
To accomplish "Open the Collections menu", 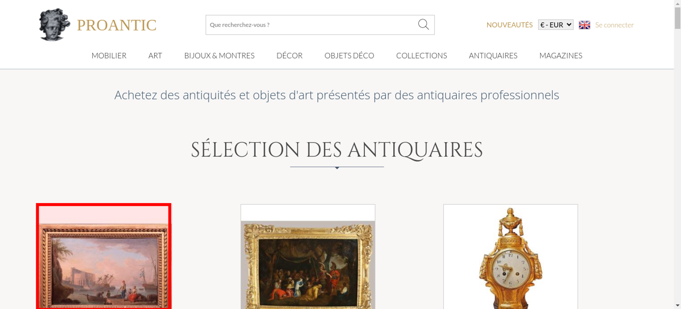I will point(422,55).
